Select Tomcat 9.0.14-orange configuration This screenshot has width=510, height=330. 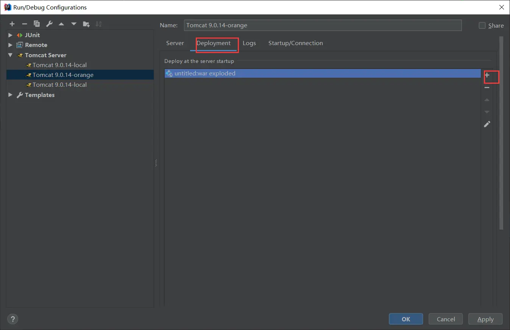[x=80, y=75]
